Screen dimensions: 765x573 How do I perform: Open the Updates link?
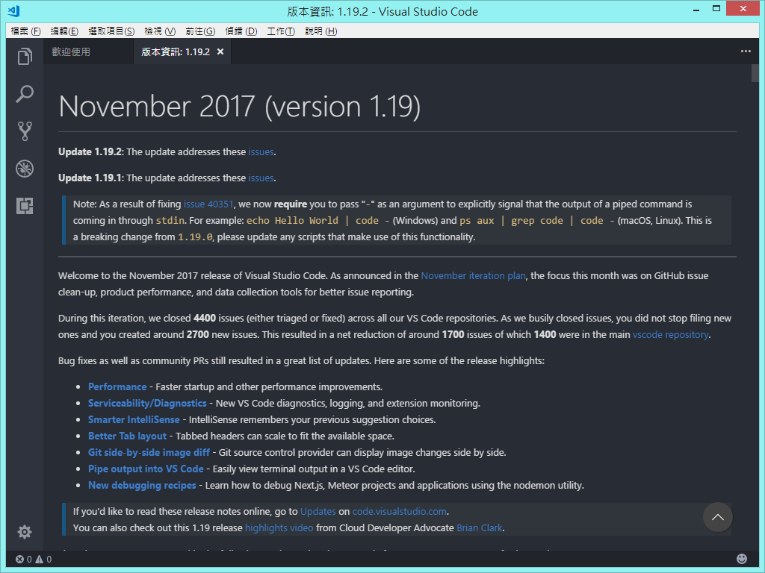[x=318, y=512]
